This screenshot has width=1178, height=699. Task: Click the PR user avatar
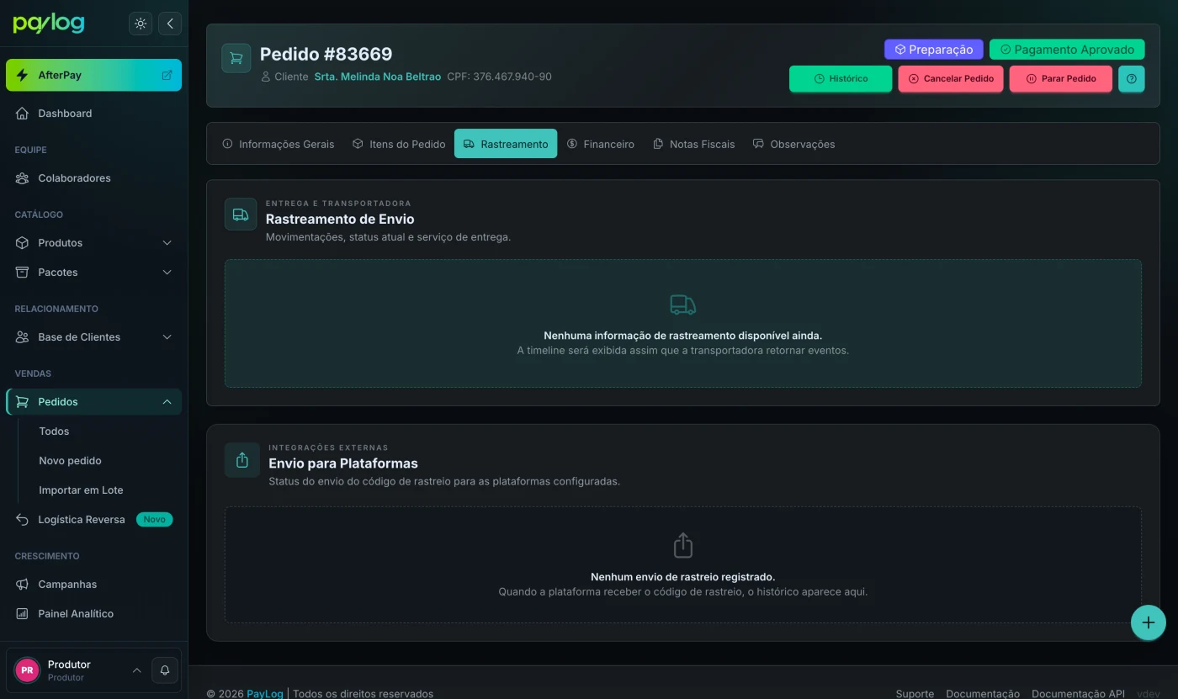27,670
